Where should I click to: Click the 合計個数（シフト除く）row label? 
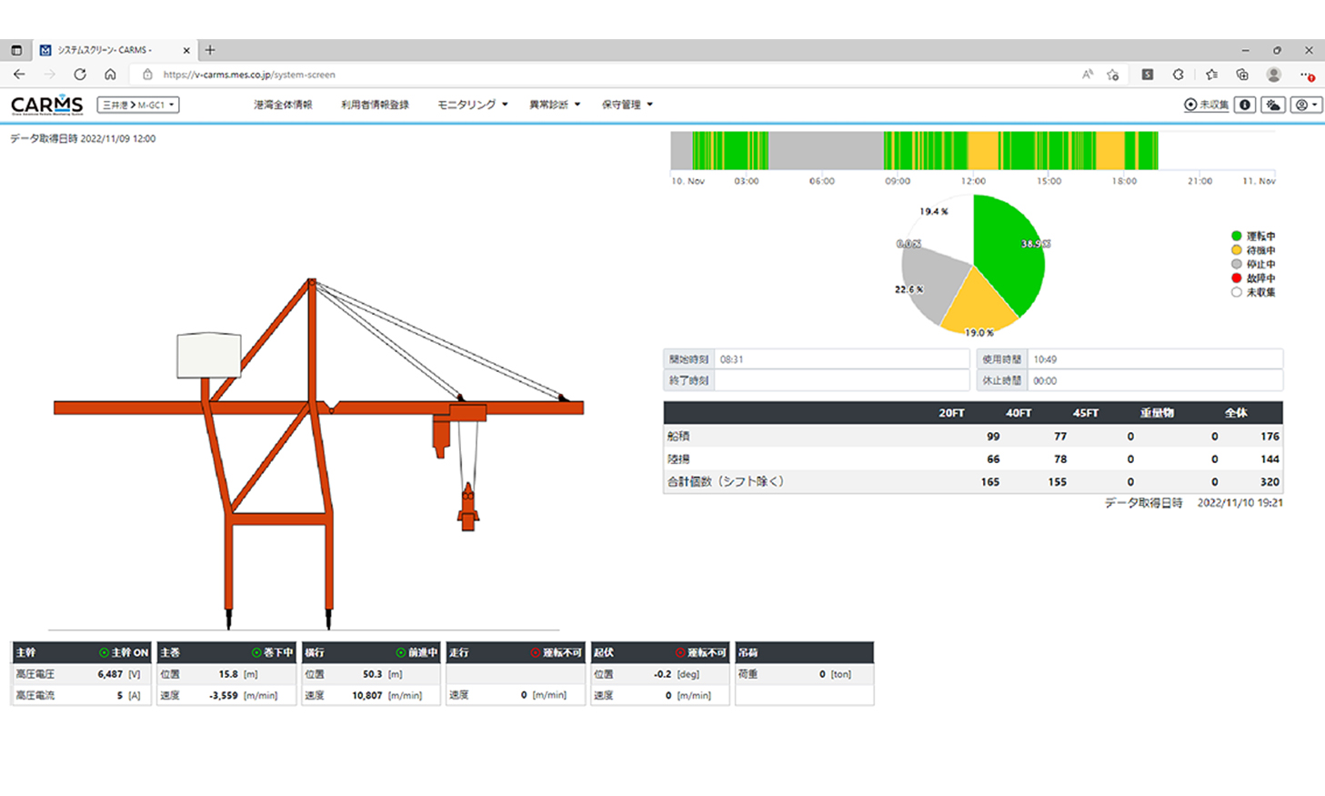(x=726, y=482)
